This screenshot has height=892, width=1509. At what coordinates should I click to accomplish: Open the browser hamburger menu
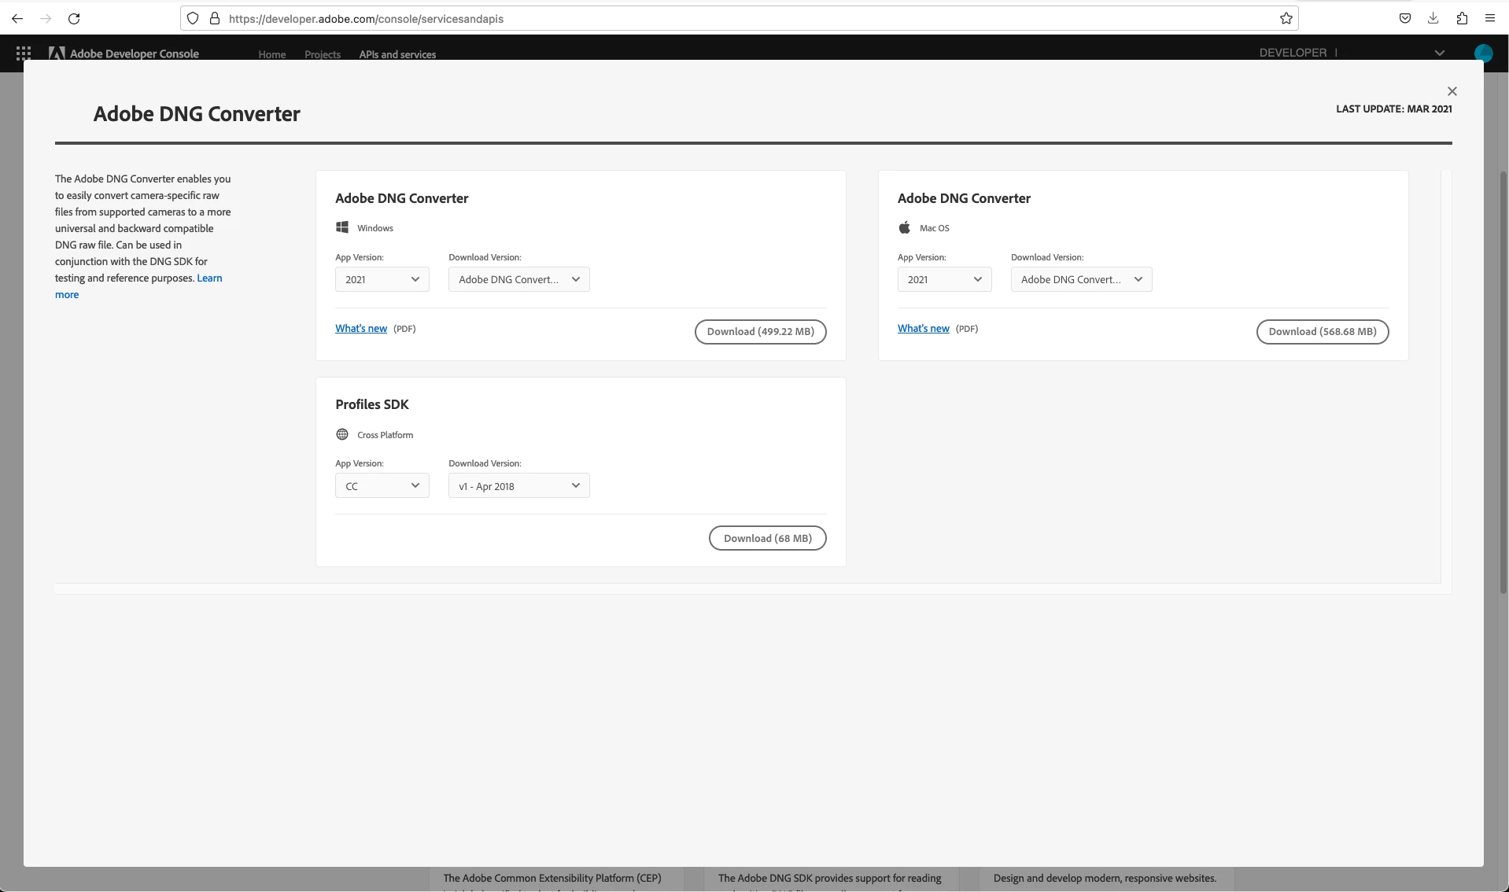(1490, 18)
